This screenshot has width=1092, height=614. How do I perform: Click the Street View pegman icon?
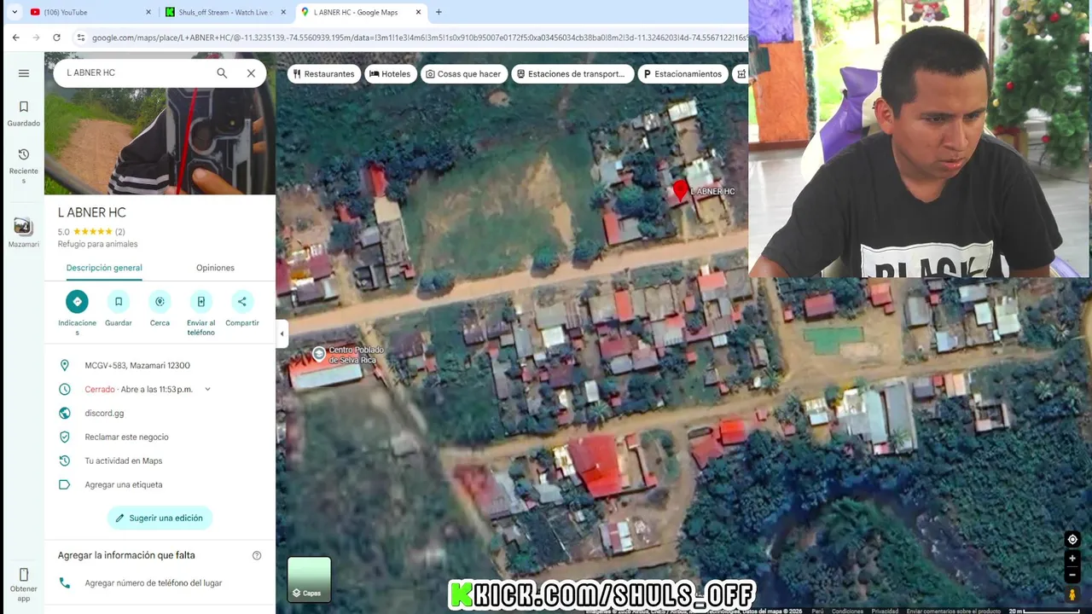click(1072, 594)
